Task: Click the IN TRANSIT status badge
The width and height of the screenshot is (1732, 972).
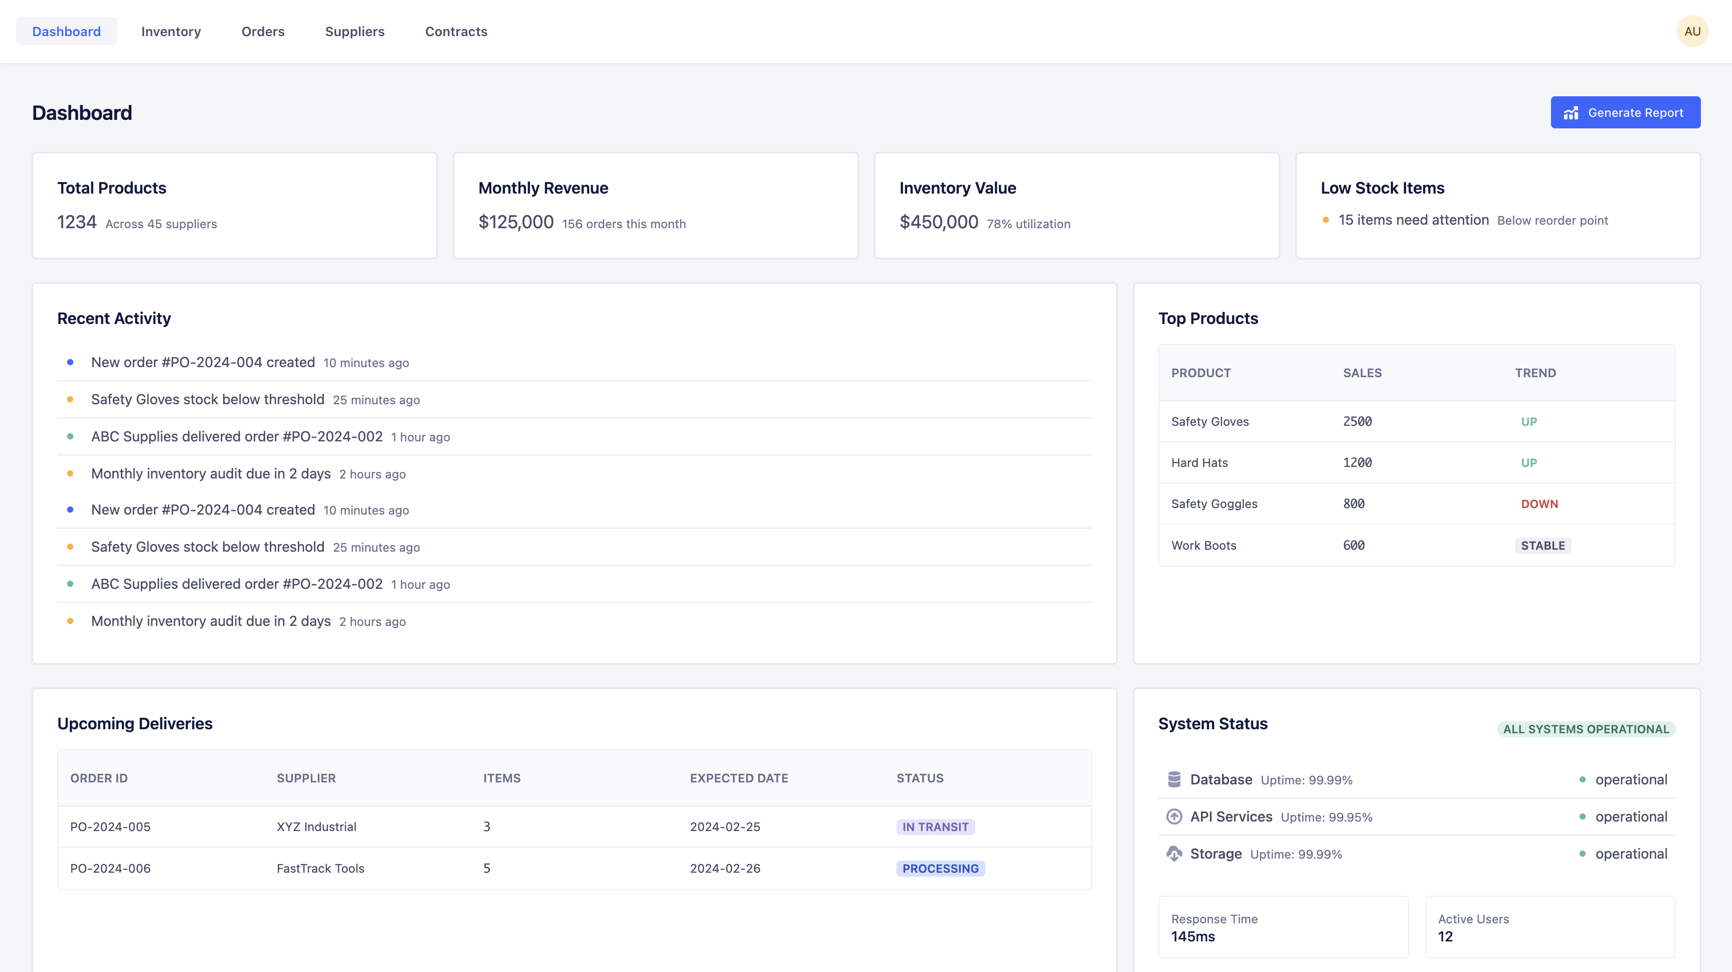Action: click(x=935, y=827)
